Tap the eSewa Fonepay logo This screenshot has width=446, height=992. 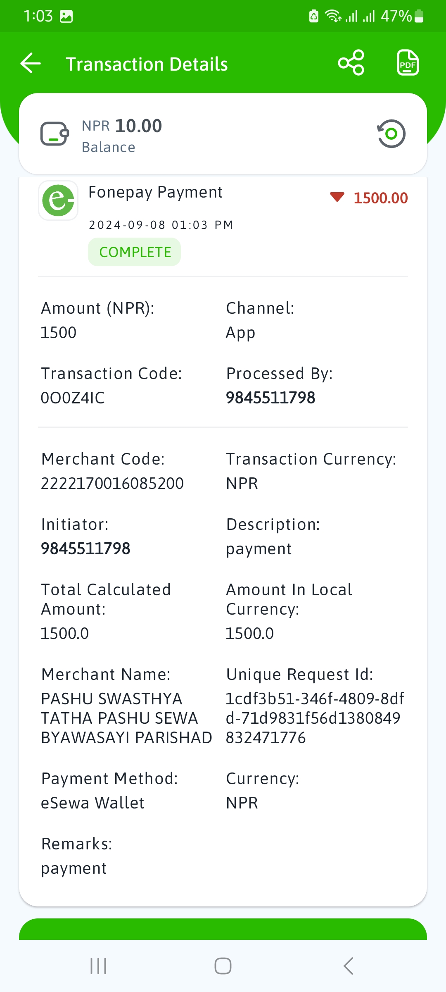[x=58, y=200]
